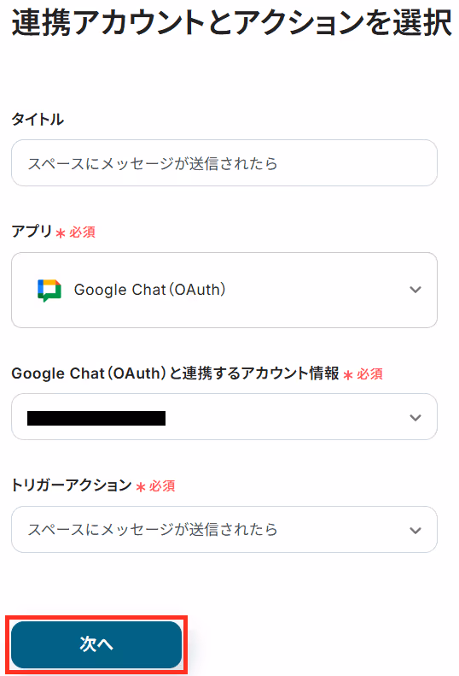Open the account info dropdown chevron
The height and width of the screenshot is (676, 459).
coord(415,417)
